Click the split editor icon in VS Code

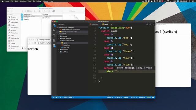[150, 24]
